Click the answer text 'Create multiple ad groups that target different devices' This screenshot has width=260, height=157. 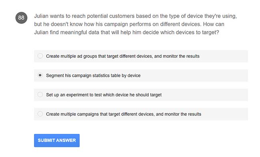99,56
